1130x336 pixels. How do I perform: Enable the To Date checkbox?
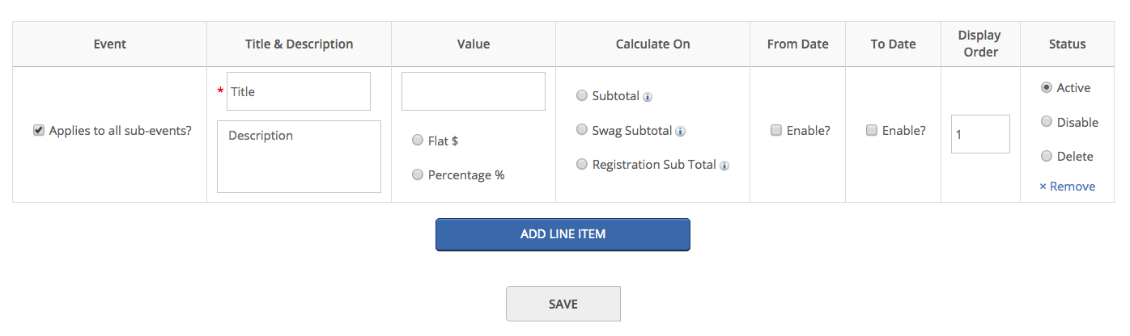click(x=872, y=130)
